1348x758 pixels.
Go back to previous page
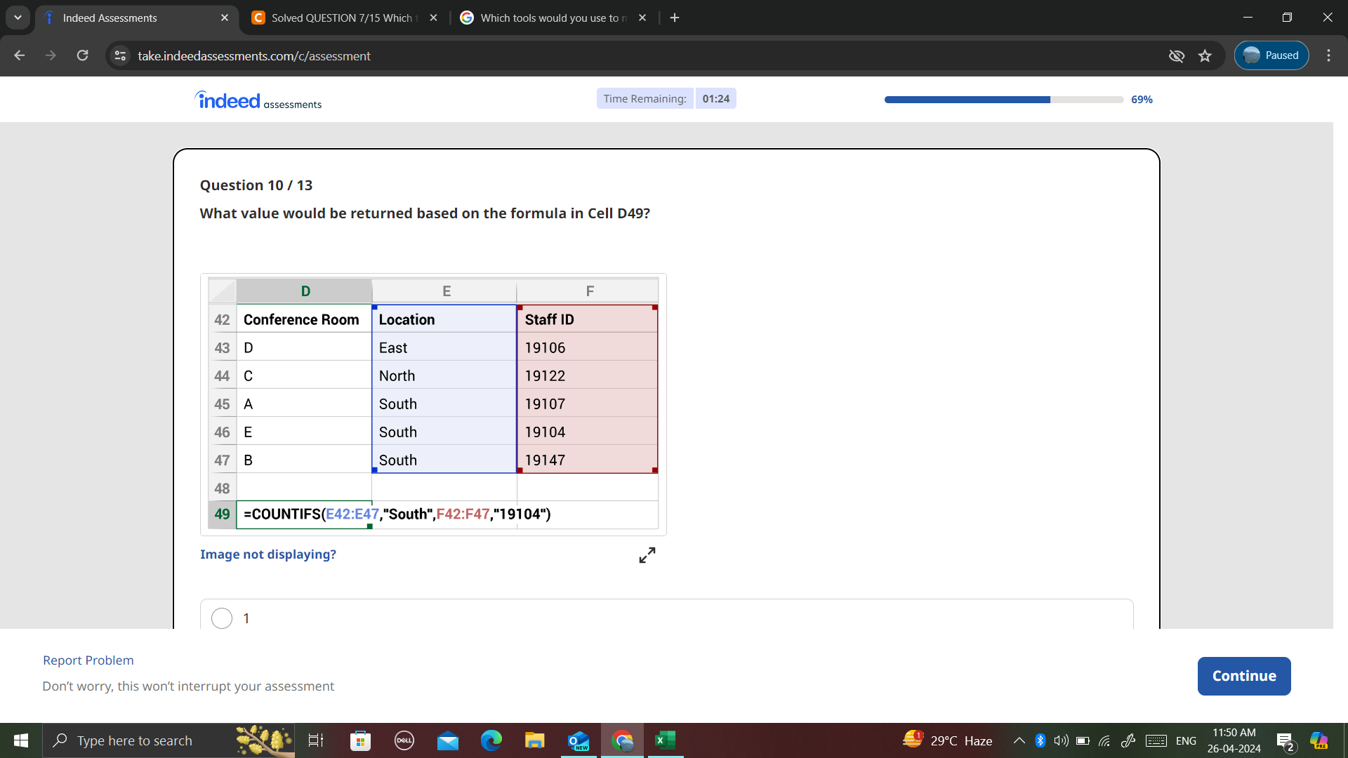click(x=20, y=55)
